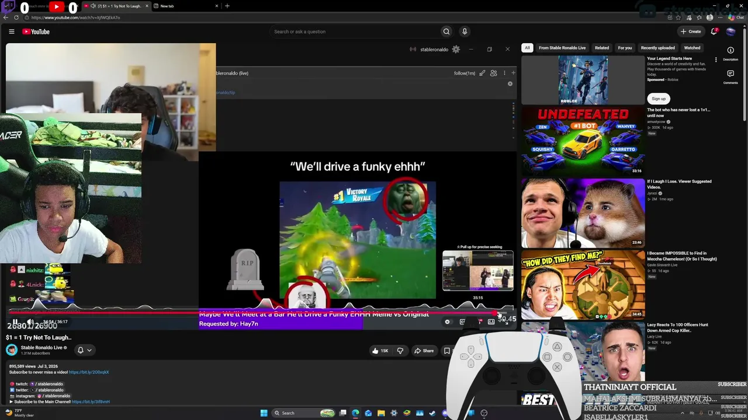
Task: Pause the video playback
Action: pos(15,322)
